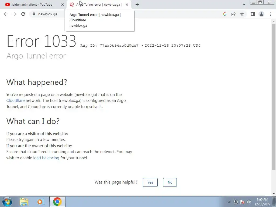Click scrollbar up arrow

coord(274,22)
